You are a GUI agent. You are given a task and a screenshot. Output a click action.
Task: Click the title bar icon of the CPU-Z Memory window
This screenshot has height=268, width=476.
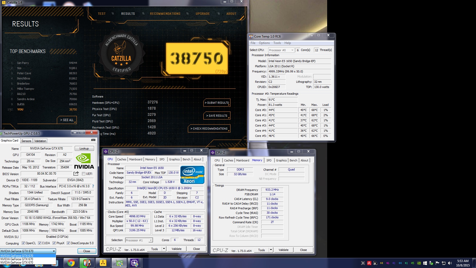coord(213,152)
